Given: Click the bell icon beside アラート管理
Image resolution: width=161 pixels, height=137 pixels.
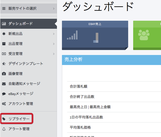Looking at the screenshot, I should point(4,129).
